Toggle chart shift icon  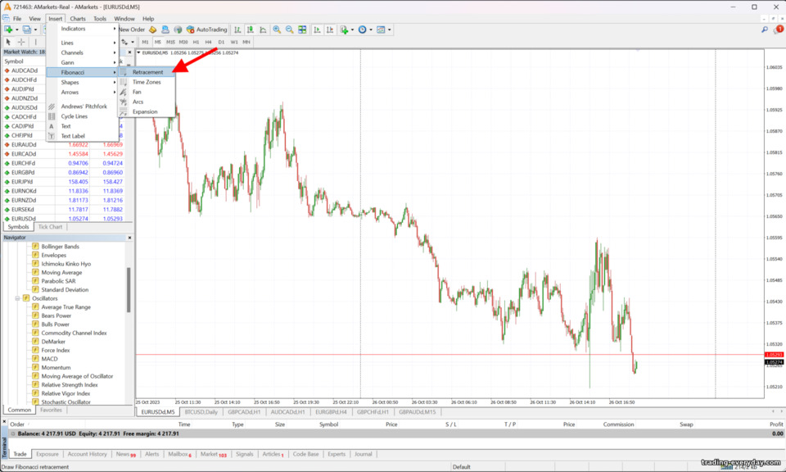click(330, 29)
